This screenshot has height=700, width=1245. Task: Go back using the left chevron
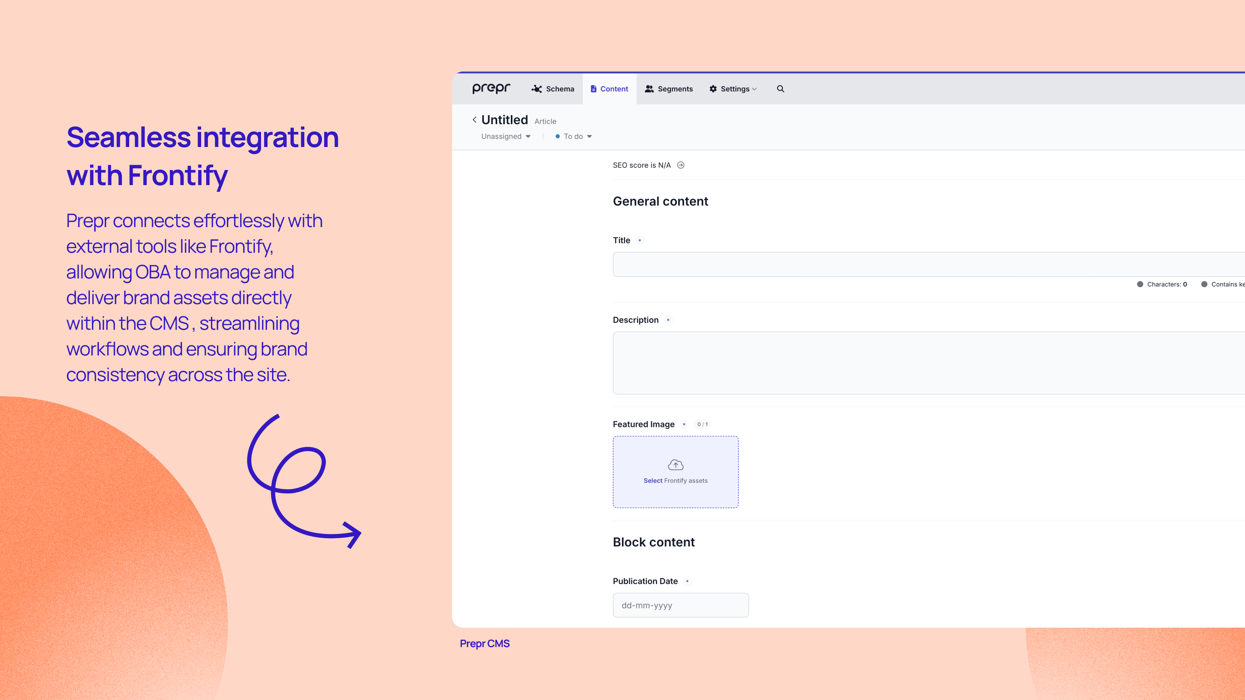475,120
